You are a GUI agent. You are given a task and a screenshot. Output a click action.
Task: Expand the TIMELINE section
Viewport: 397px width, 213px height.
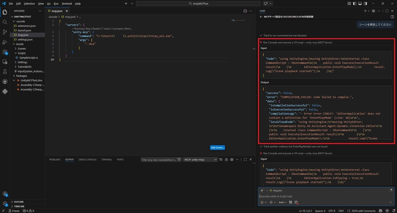(x=28, y=206)
